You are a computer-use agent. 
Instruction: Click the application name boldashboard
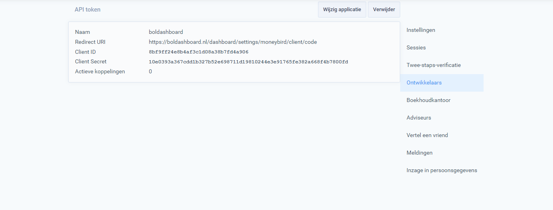click(166, 32)
